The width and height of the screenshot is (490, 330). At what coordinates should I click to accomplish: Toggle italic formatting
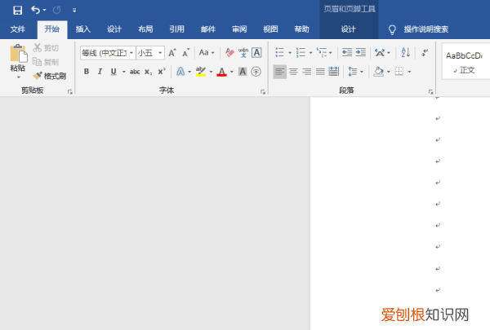100,72
